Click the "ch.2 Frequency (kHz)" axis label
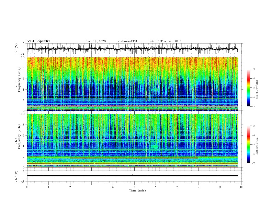This screenshot has height=210, width=272. 18,137
